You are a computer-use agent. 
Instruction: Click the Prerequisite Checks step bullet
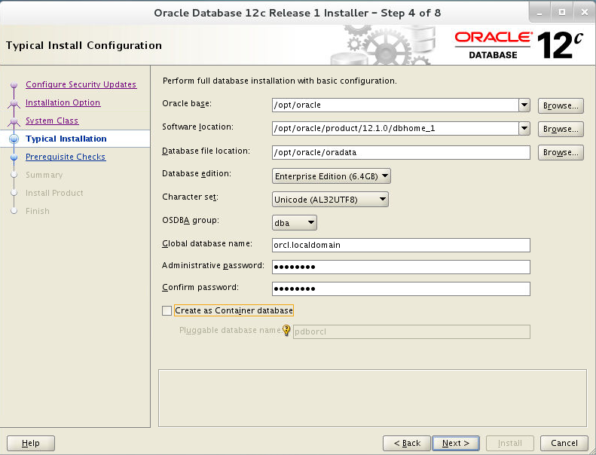click(x=14, y=157)
